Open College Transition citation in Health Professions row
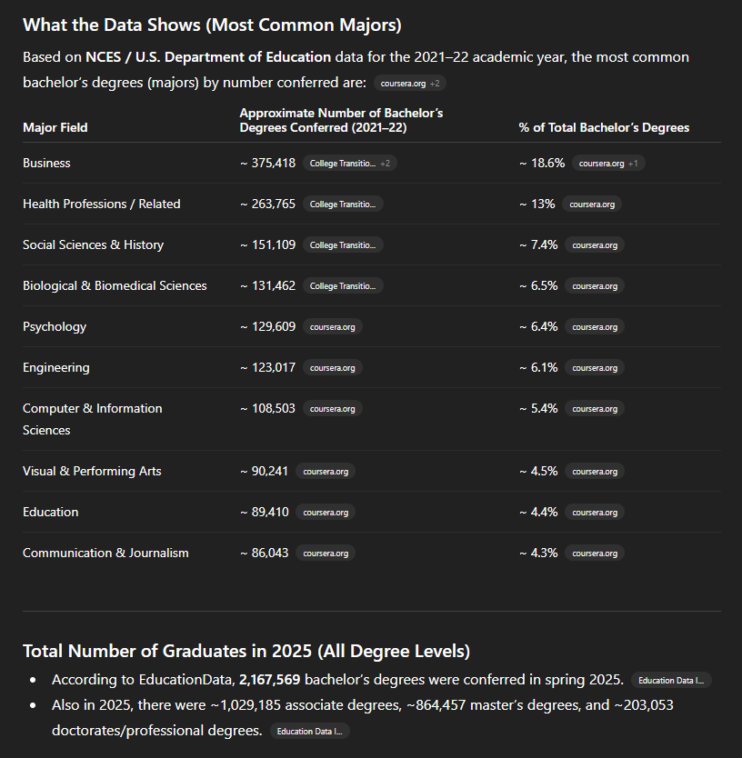The width and height of the screenshot is (742, 758). coord(343,204)
